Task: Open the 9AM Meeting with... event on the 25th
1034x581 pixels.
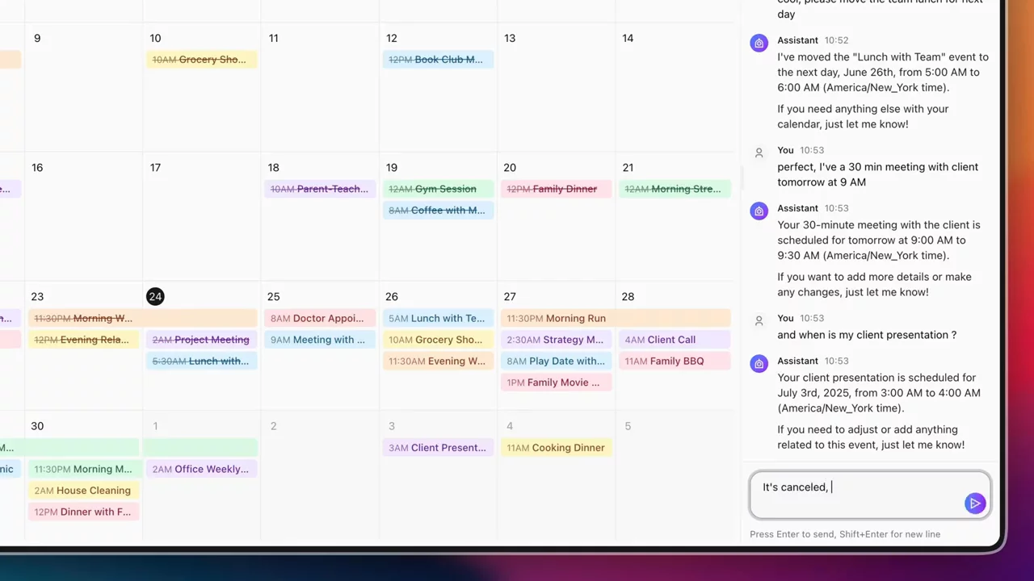Action: [320, 340]
